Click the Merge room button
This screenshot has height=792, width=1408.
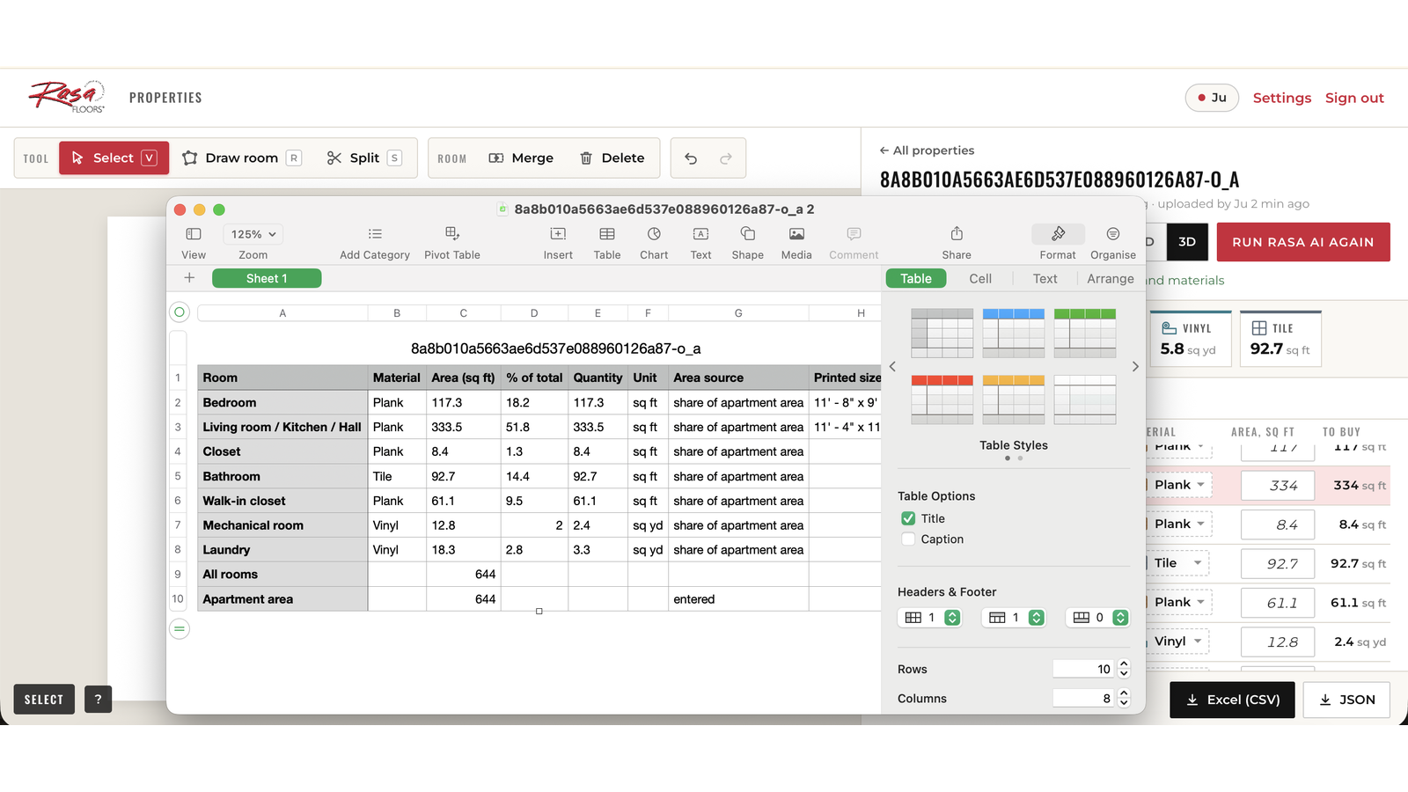pyautogui.click(x=522, y=158)
